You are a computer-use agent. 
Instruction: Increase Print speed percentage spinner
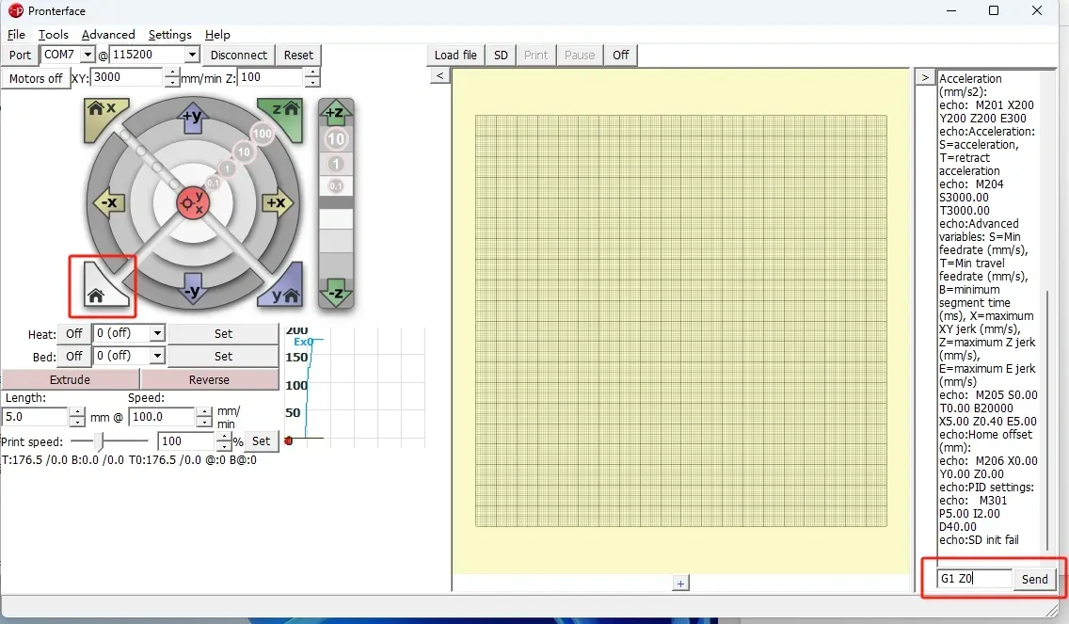[224, 437]
